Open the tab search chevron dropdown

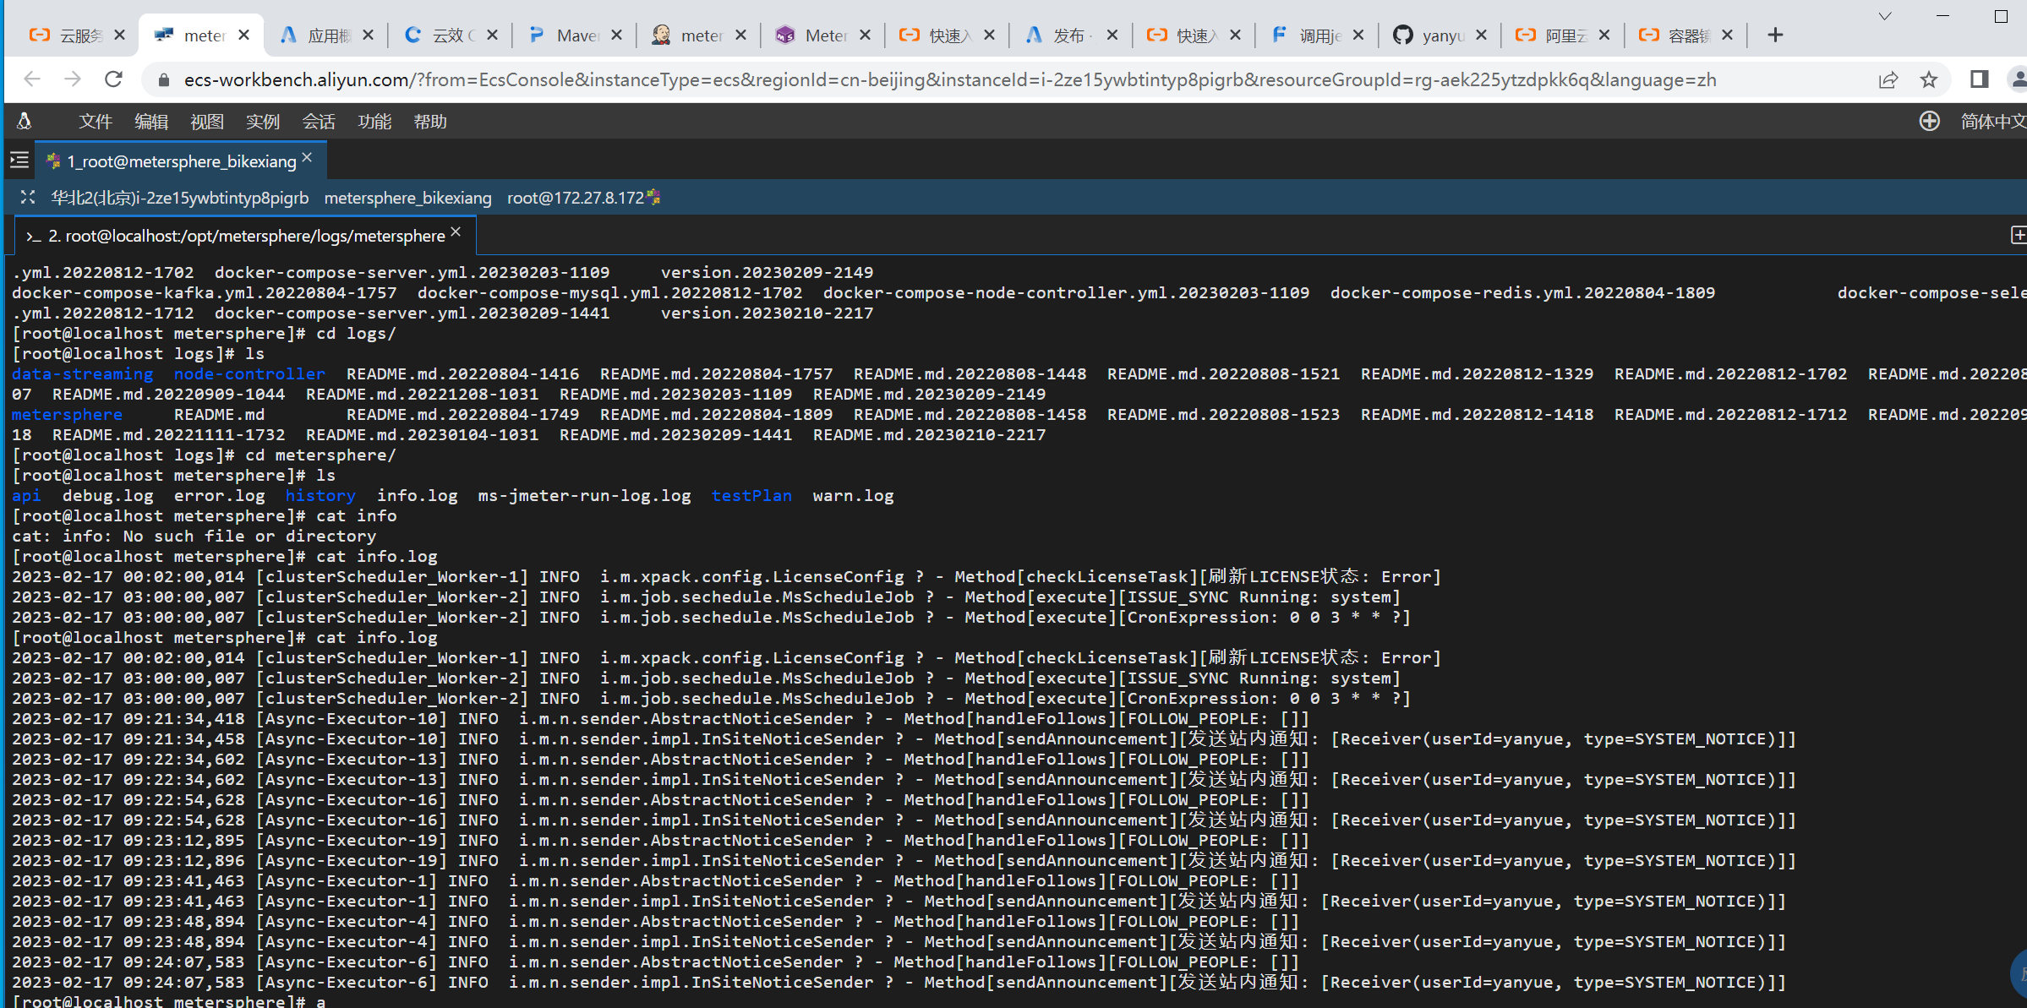coord(1885,16)
